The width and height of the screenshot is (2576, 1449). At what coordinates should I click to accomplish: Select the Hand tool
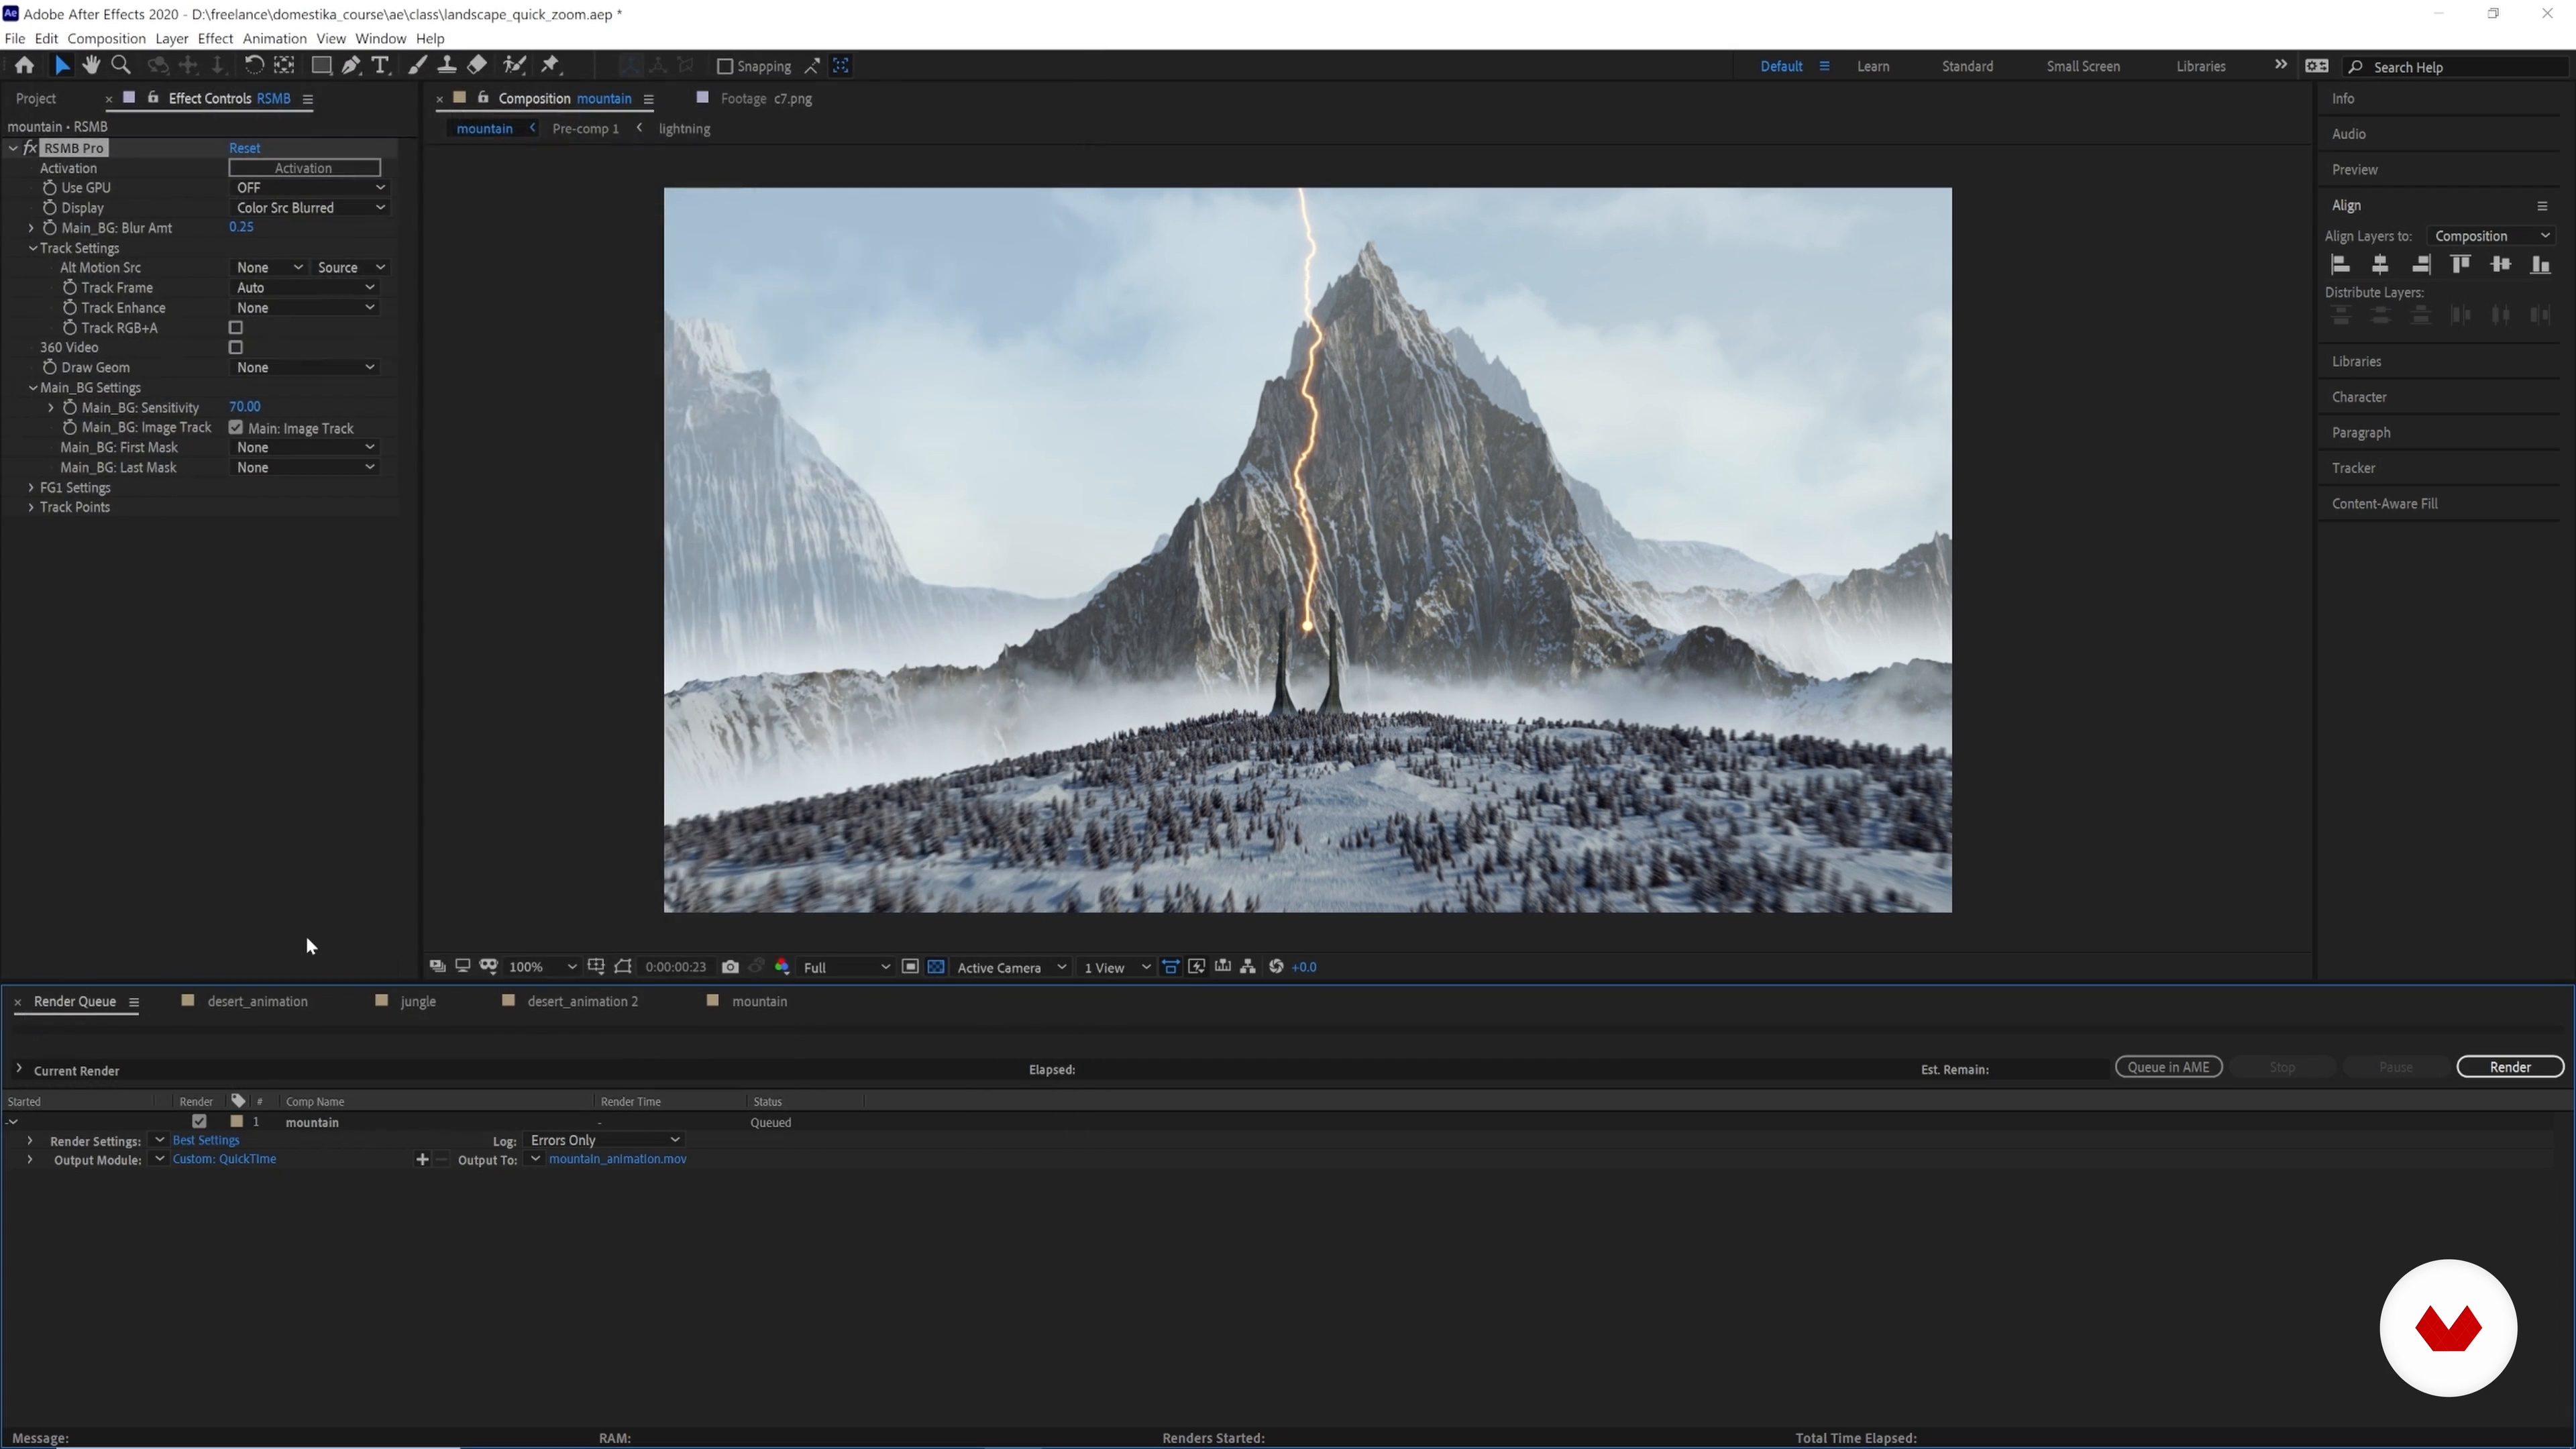[91, 66]
